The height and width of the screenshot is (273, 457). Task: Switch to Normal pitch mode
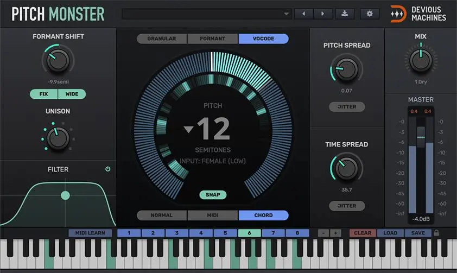click(x=162, y=215)
